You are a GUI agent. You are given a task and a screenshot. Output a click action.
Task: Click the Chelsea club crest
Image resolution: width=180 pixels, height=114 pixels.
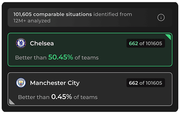pyautogui.click(x=21, y=43)
